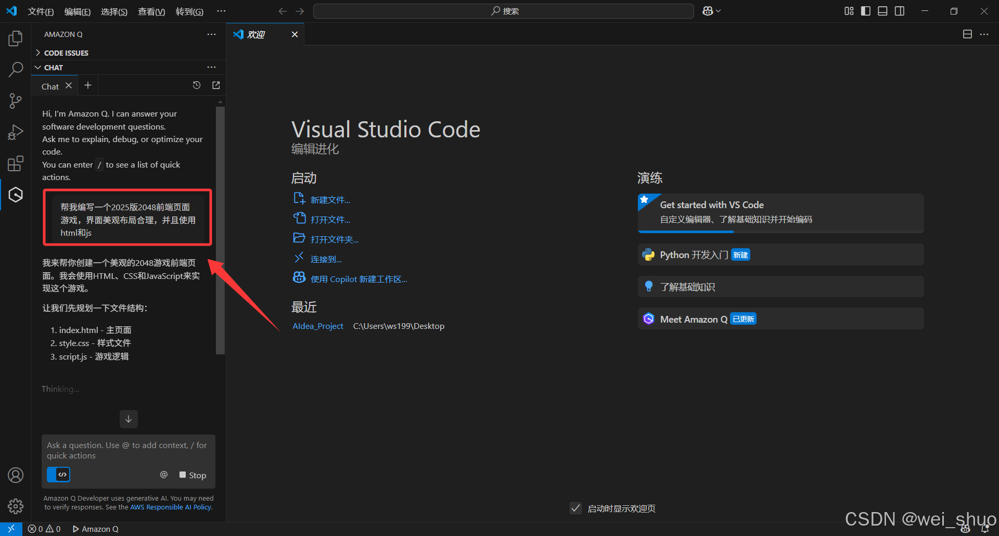Viewport: 999px width, 536px height.
Task: Select the 欢迎 editor tab
Action: pos(256,34)
